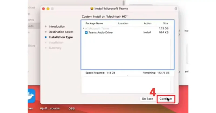
Task: Click the OBS desktop label
Action: (x=72, y=108)
